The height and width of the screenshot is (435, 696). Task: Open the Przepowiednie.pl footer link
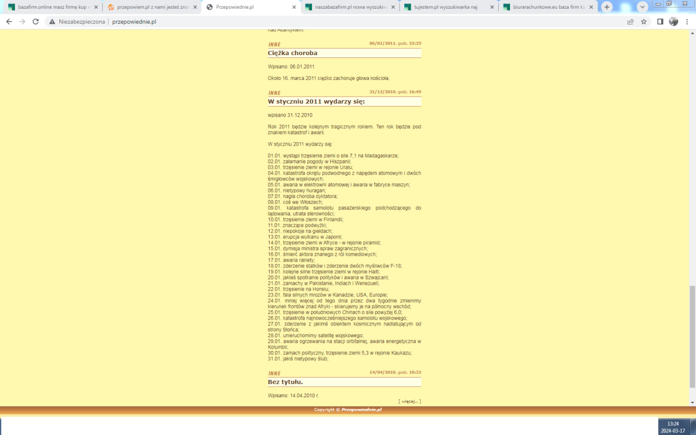(361, 409)
